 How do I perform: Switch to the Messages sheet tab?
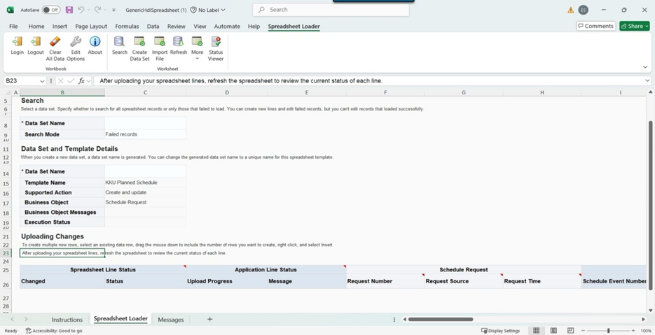[170, 320]
